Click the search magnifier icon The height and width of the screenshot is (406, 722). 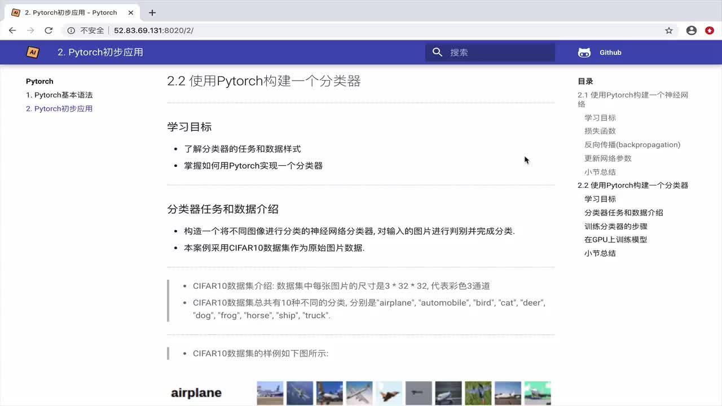click(x=437, y=52)
